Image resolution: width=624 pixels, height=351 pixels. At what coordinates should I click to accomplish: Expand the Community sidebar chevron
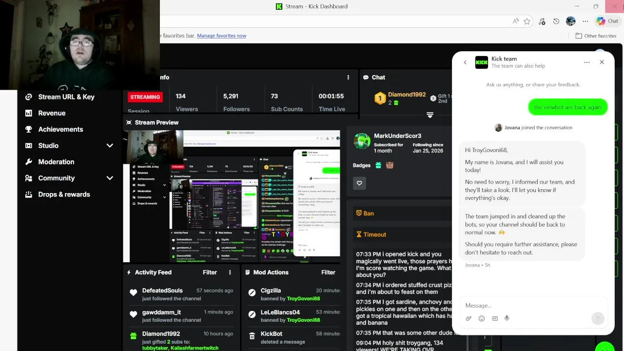pos(110,178)
